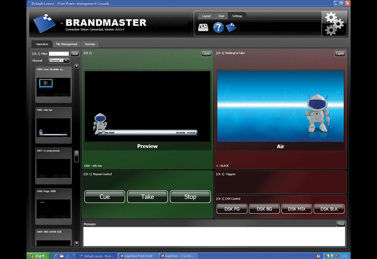Select thumbnail 1004 over shoulder

coord(53,85)
